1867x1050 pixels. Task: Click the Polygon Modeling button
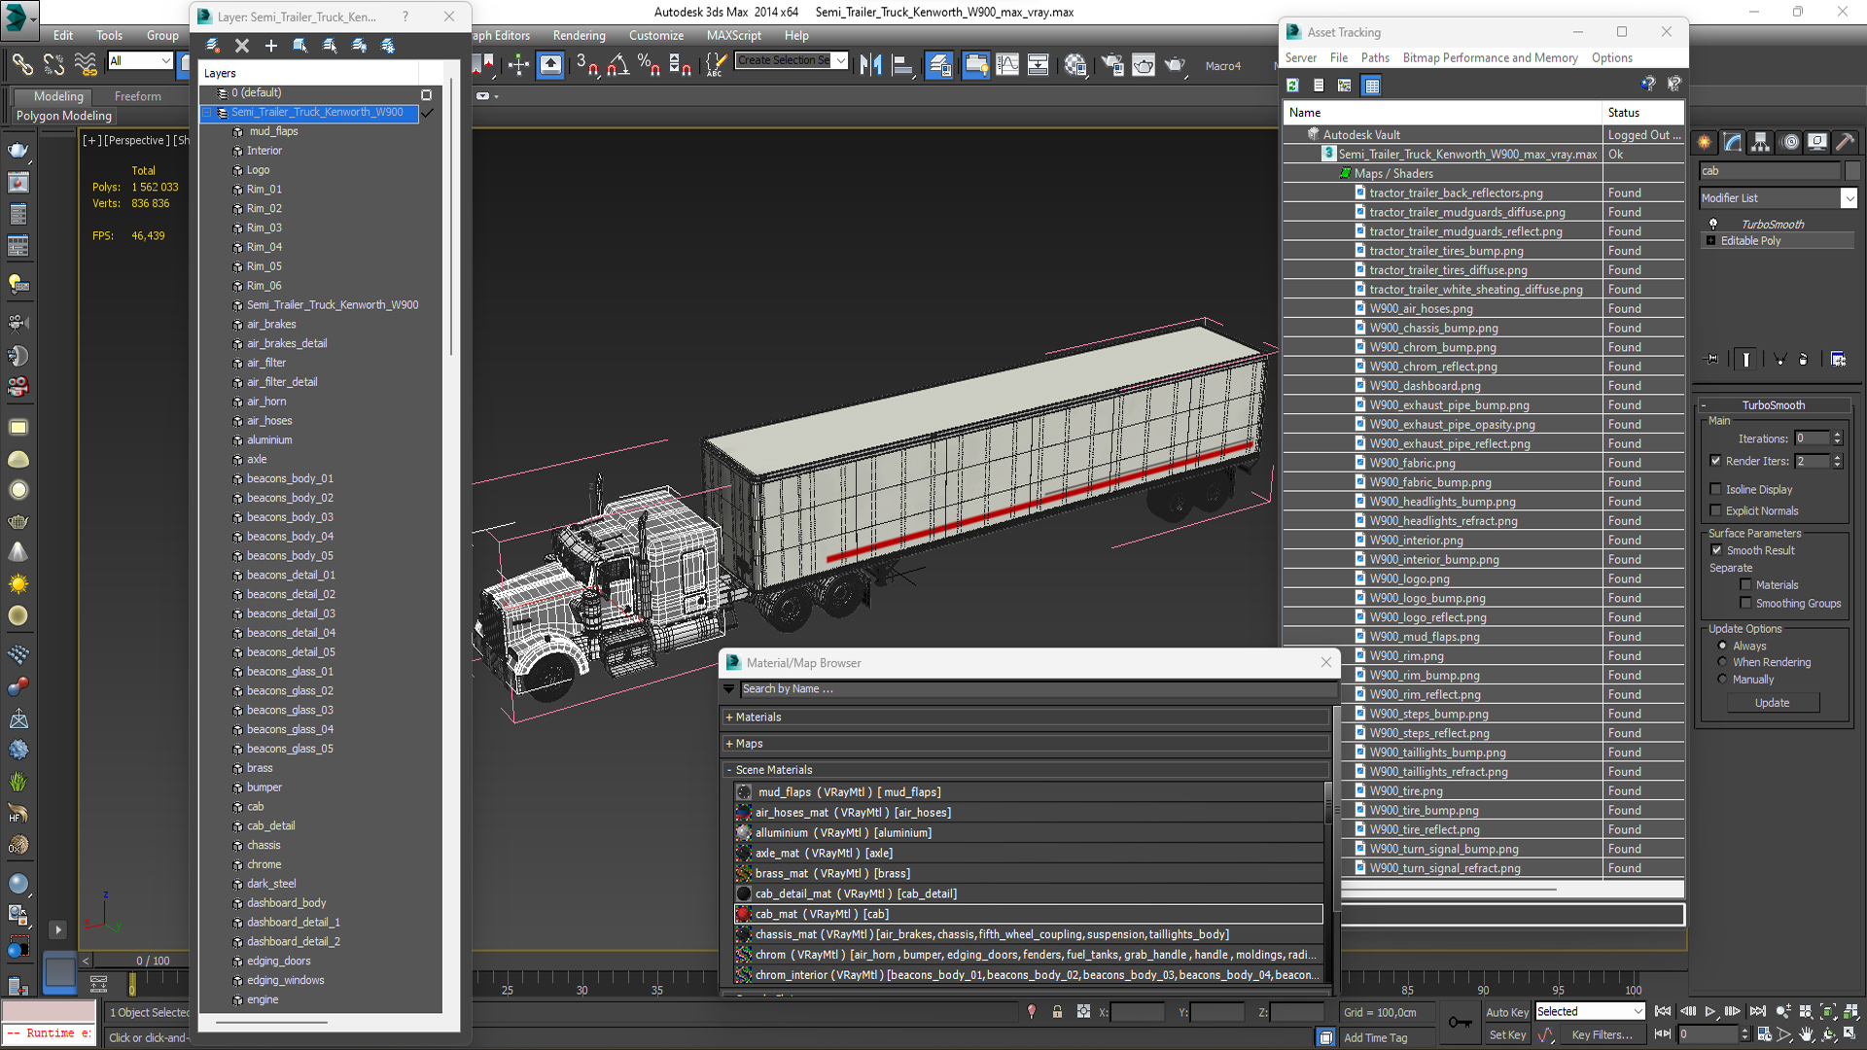(x=64, y=116)
